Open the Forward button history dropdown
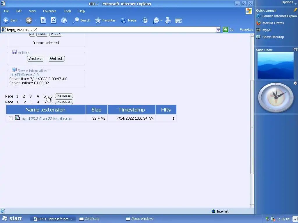 35,20
